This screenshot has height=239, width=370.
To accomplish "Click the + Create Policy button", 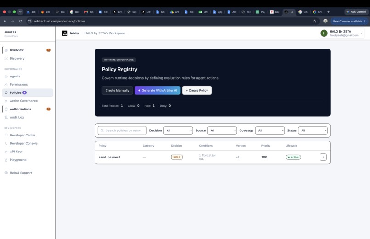I will 197,90.
